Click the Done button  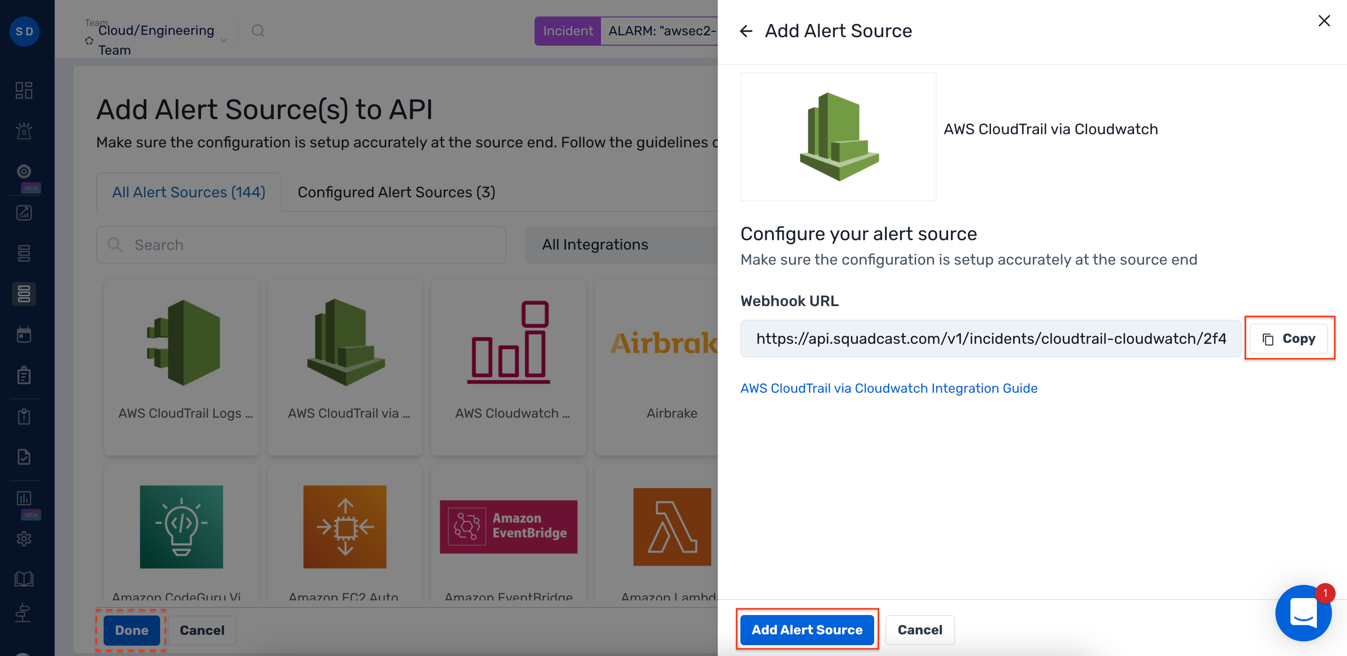(131, 631)
